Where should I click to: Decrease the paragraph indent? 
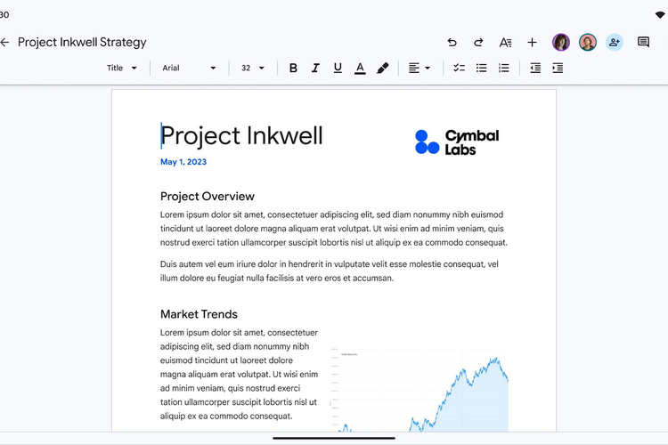(x=535, y=68)
